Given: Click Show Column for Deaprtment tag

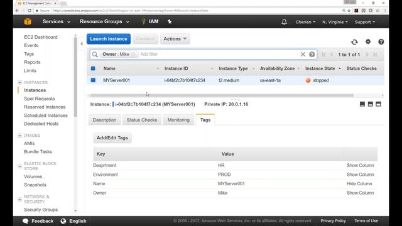Looking at the screenshot, I should pyautogui.click(x=360, y=165).
